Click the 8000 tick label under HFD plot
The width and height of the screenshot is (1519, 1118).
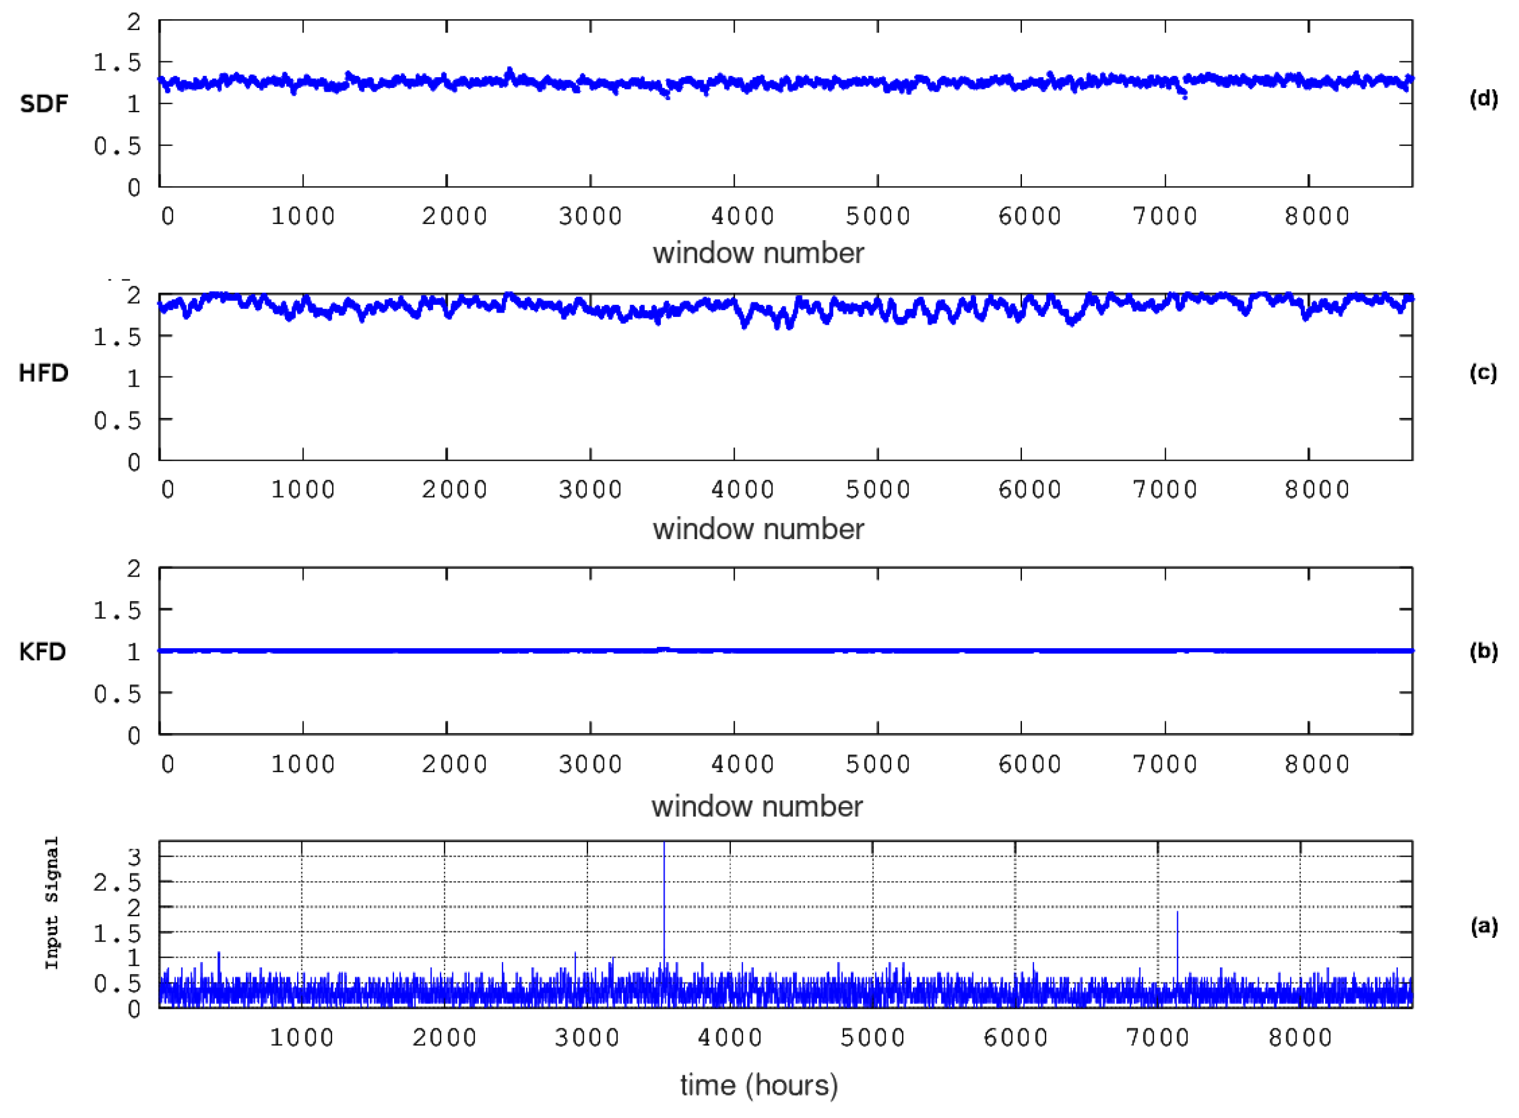click(1317, 489)
